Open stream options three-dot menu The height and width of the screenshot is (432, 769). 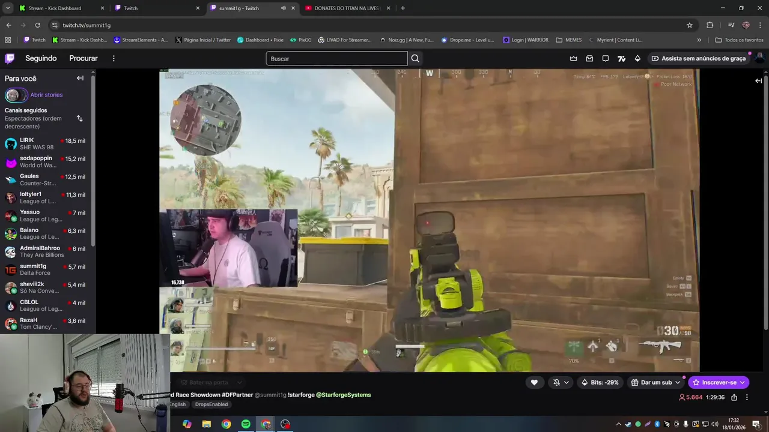(x=747, y=397)
